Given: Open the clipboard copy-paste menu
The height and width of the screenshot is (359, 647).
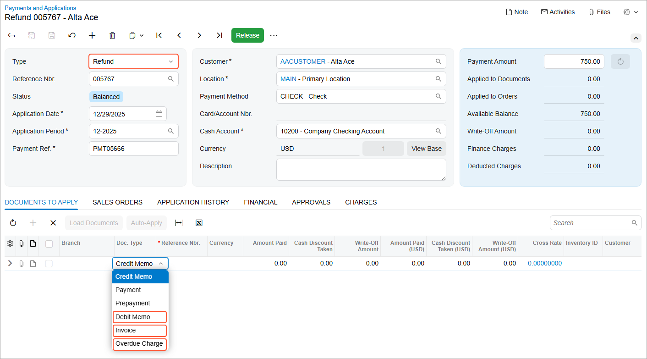Looking at the screenshot, I should (136, 35).
